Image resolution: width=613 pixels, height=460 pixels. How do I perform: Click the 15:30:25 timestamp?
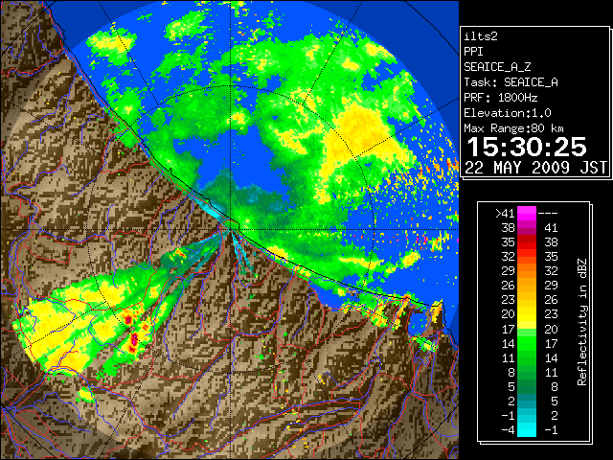tap(527, 148)
